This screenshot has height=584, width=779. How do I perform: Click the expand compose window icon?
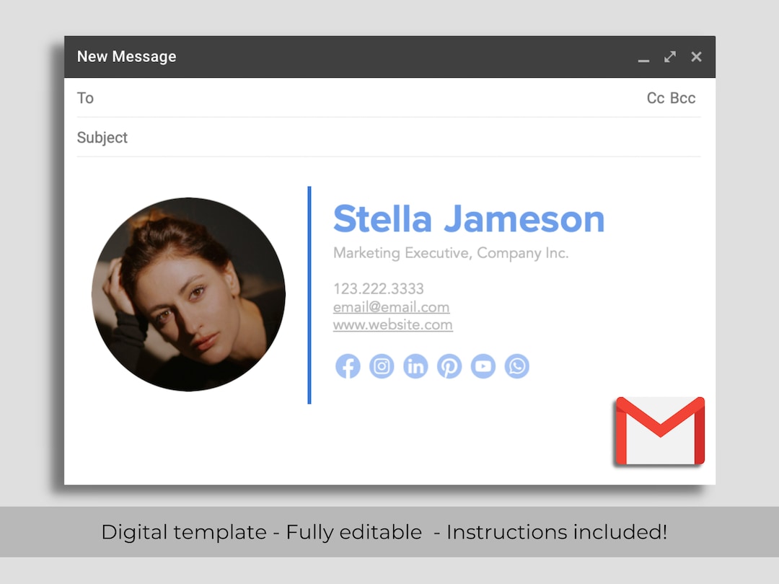669,56
